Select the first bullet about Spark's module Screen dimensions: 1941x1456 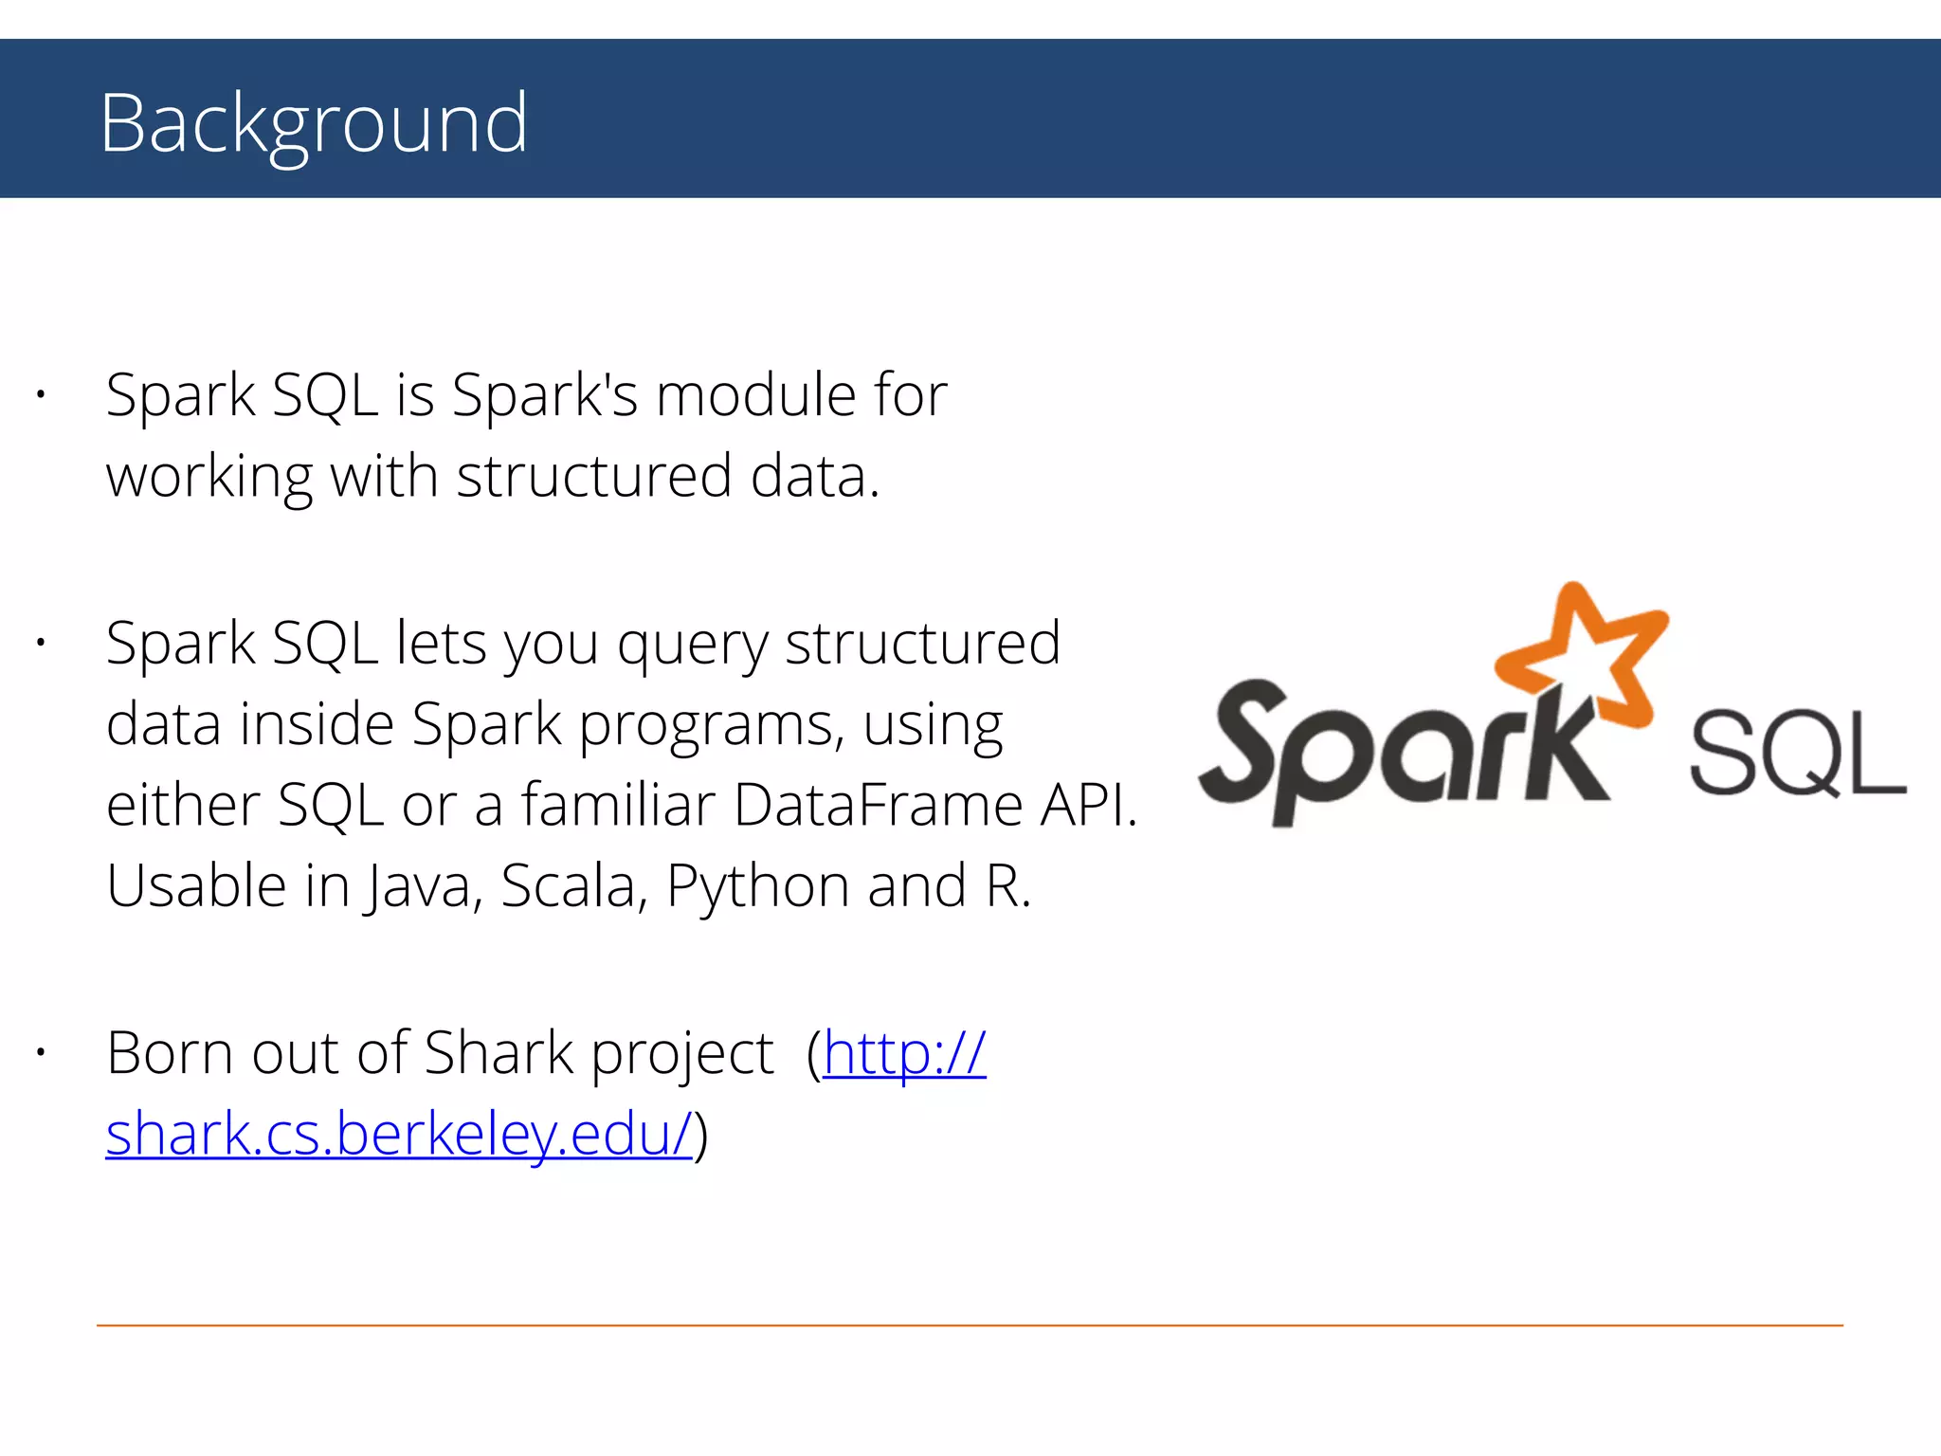[x=527, y=435]
